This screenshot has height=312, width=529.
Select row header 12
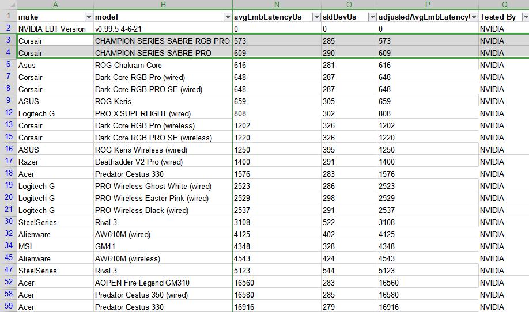[x=9, y=113]
